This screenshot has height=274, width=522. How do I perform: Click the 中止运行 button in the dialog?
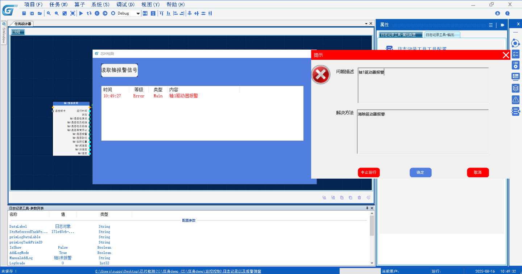(x=369, y=173)
